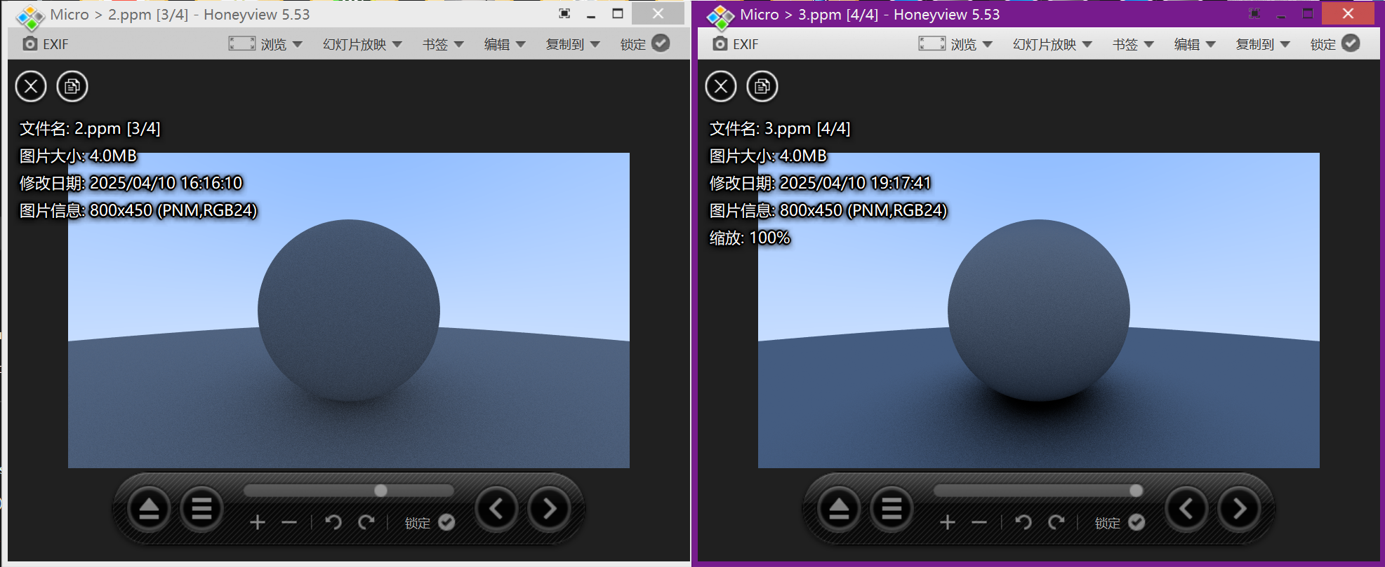Screen dimensions: 1385x567
Task: Click image position slider in 3.ppm window
Action: [x=1039, y=491]
